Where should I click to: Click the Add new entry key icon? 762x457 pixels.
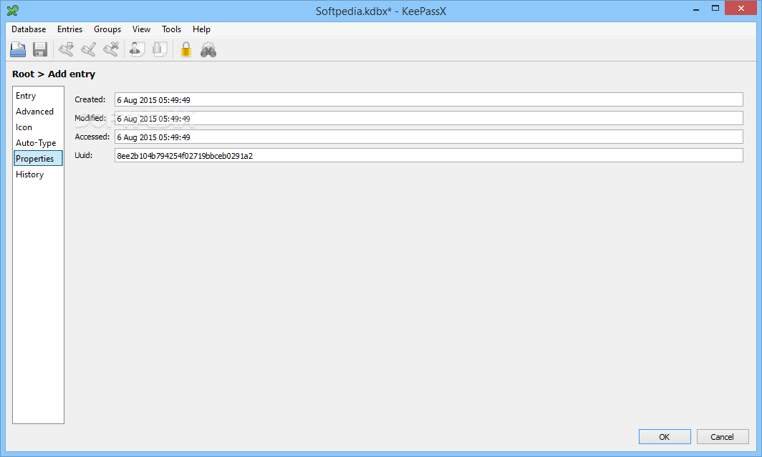click(66, 49)
